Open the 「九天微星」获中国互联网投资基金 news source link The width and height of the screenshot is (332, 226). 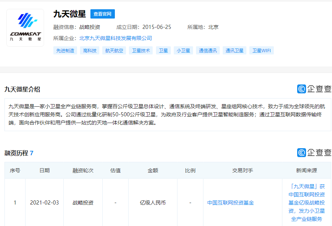[306, 203]
